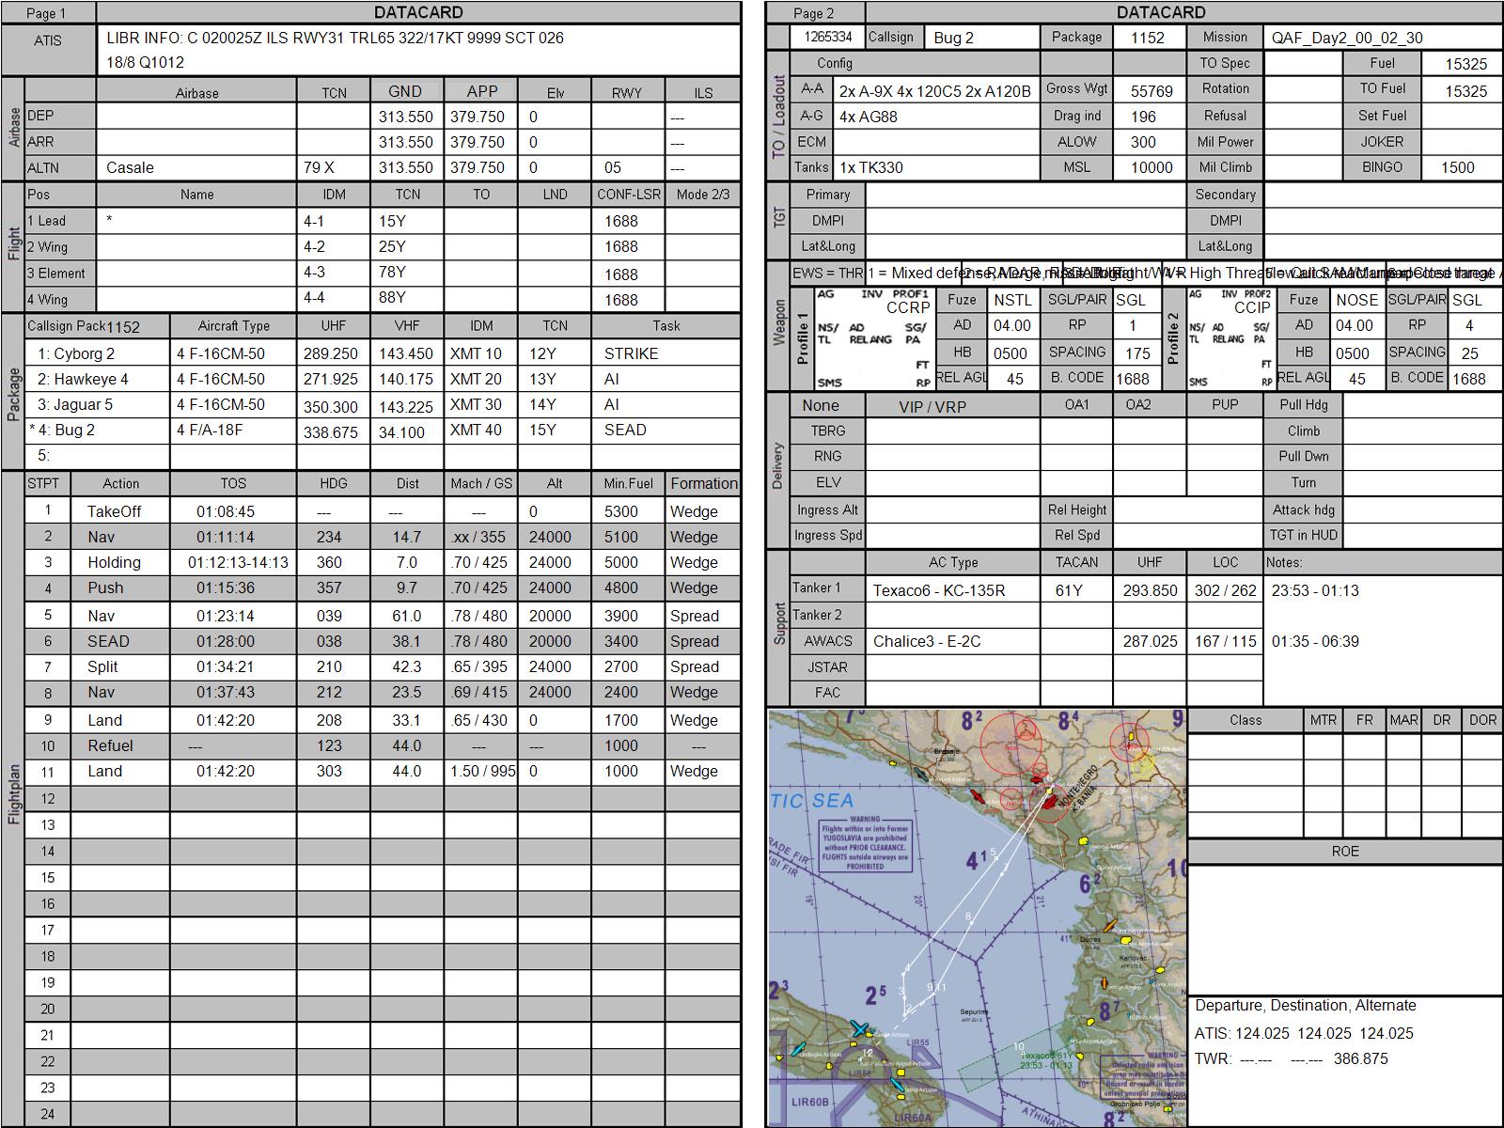This screenshot has height=1128, width=1504.
Task: Click the flight TCN value 78Y
Action: pos(392,272)
